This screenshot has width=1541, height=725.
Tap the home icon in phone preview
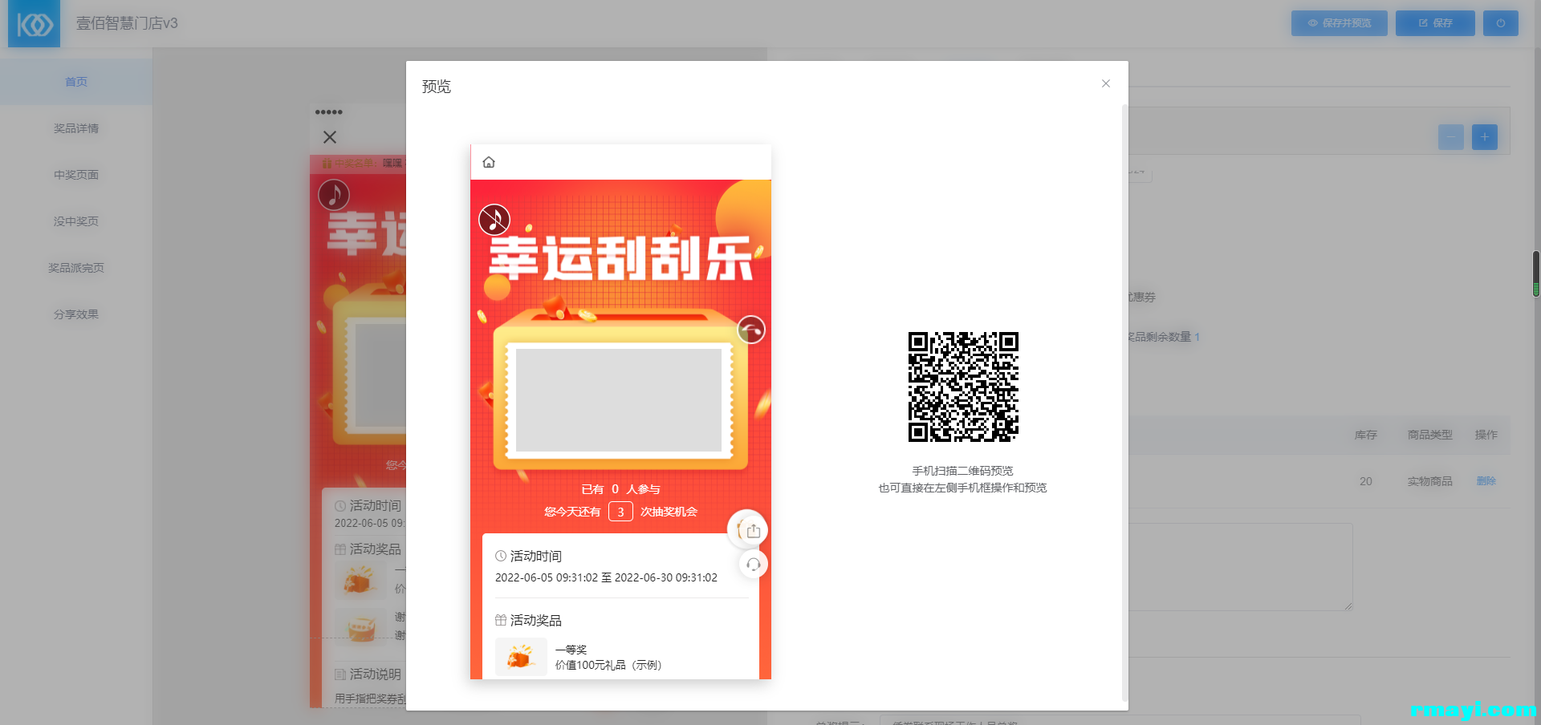pos(489,163)
